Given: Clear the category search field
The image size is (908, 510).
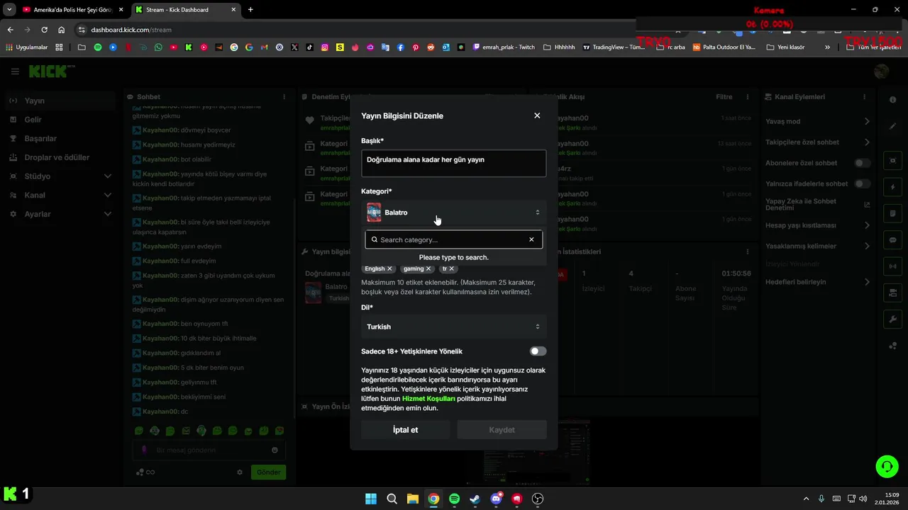Looking at the screenshot, I should [531, 239].
